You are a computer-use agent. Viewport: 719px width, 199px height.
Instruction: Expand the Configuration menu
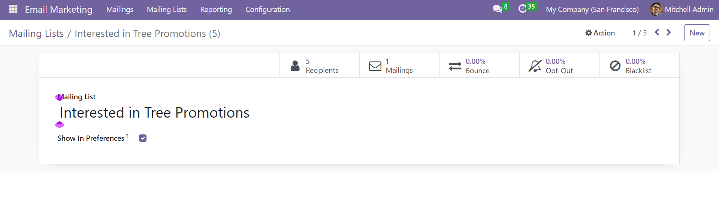pyautogui.click(x=268, y=9)
